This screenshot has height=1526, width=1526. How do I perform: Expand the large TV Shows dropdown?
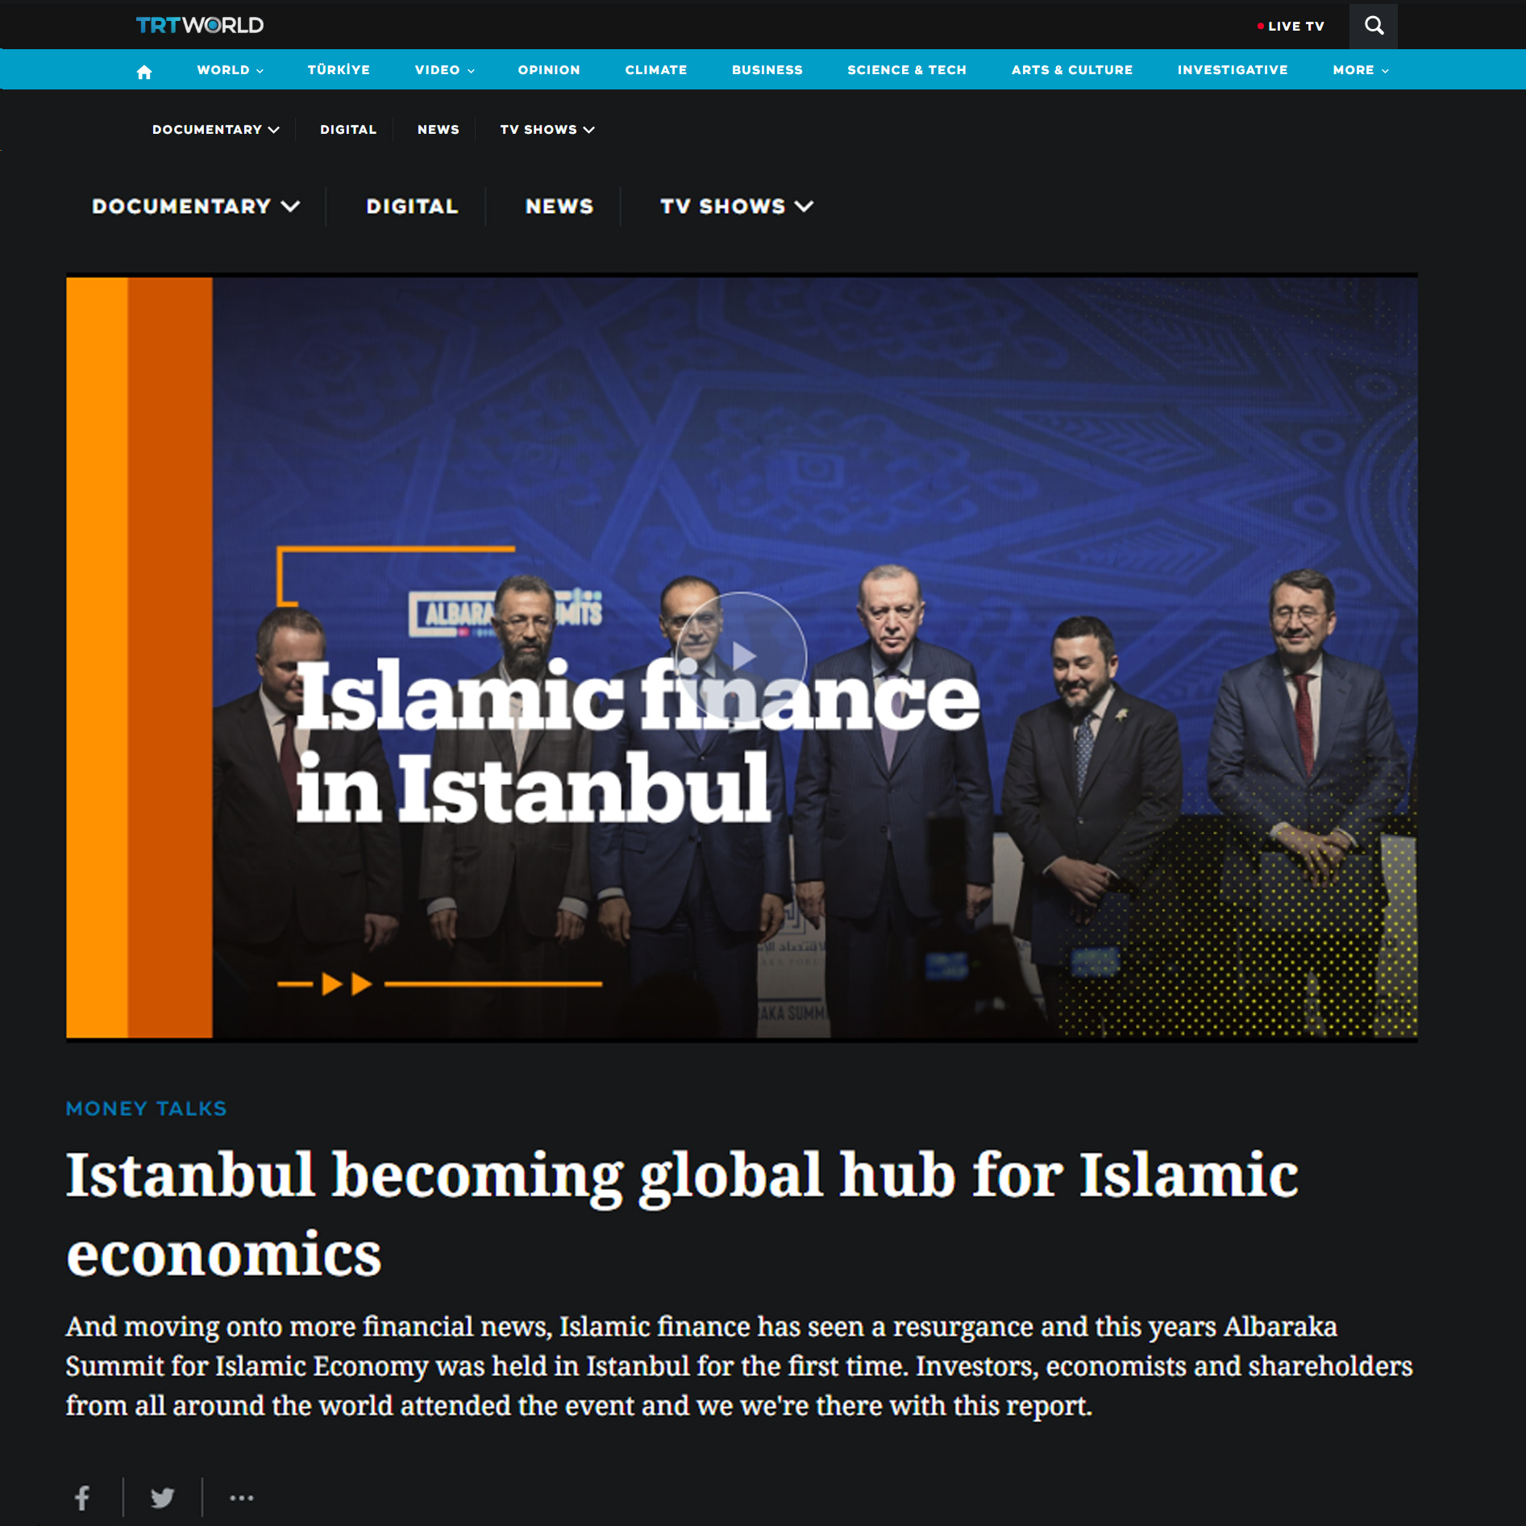pos(736,206)
